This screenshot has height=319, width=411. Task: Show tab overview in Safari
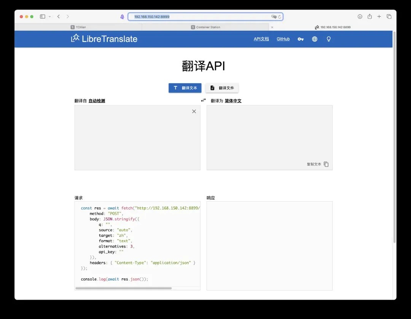[389, 17]
